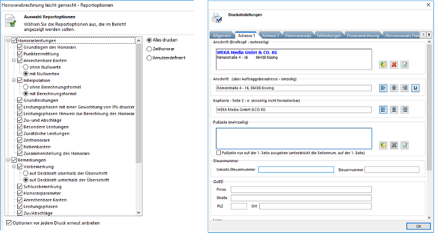The width and height of the screenshot is (444, 235).
Task: Click the GoBD PLZ field
Action: coord(239,206)
